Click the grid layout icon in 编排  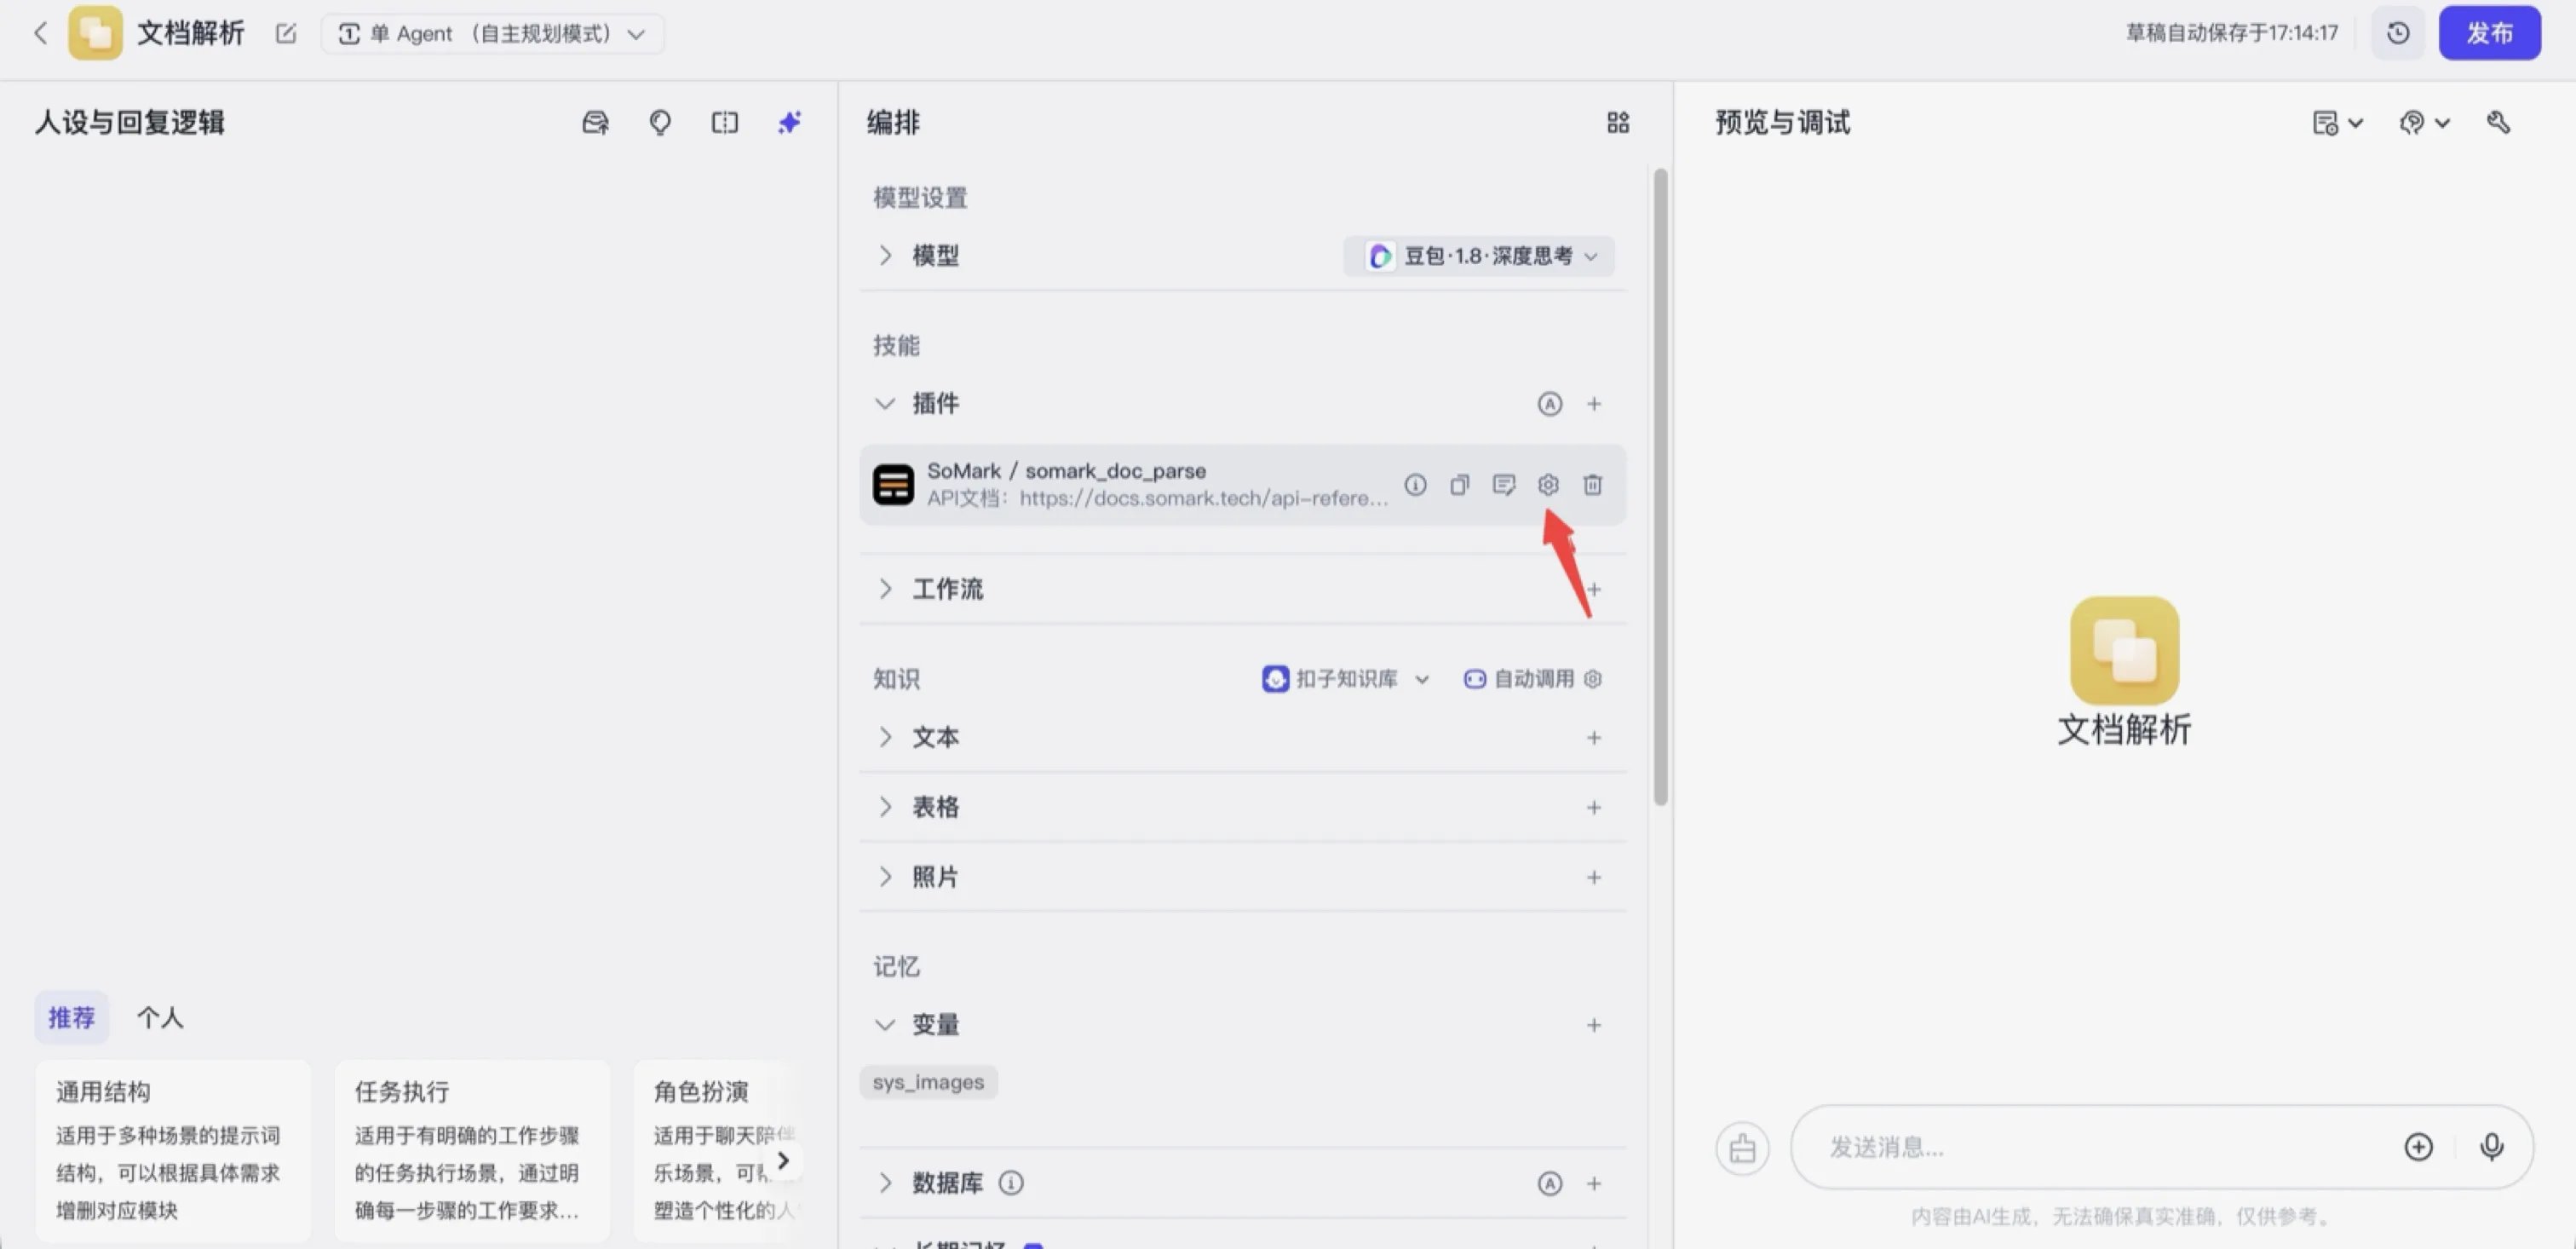click(x=1618, y=123)
